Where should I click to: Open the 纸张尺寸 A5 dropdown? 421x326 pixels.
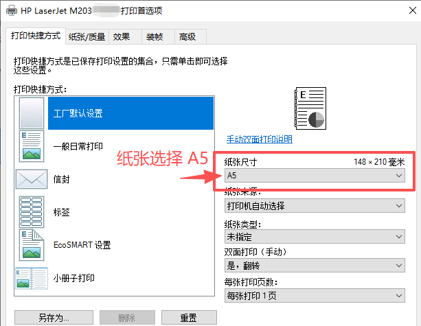pos(315,176)
